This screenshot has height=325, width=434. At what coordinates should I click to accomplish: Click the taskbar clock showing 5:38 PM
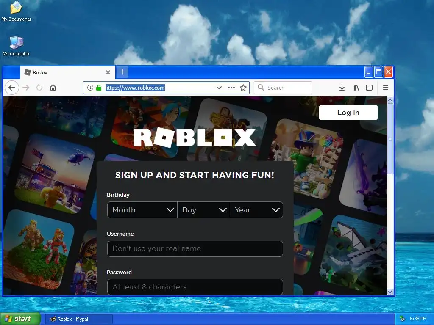[x=418, y=319]
